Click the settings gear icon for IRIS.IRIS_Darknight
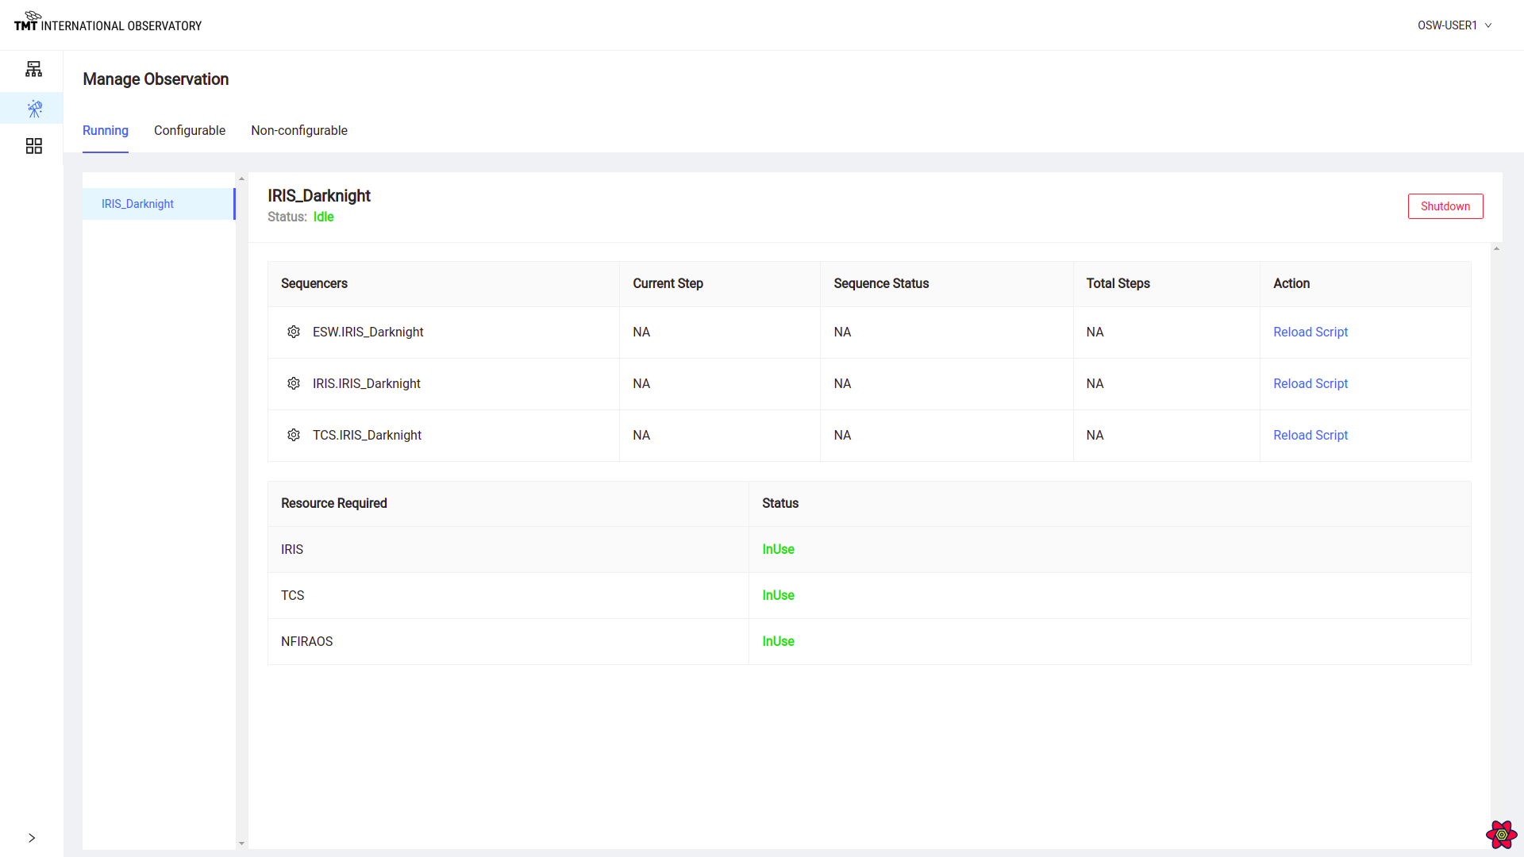The width and height of the screenshot is (1524, 857). coord(294,383)
